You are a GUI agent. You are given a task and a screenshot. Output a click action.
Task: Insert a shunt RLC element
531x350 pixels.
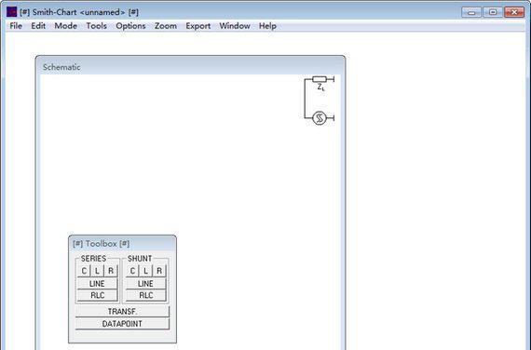tap(145, 295)
